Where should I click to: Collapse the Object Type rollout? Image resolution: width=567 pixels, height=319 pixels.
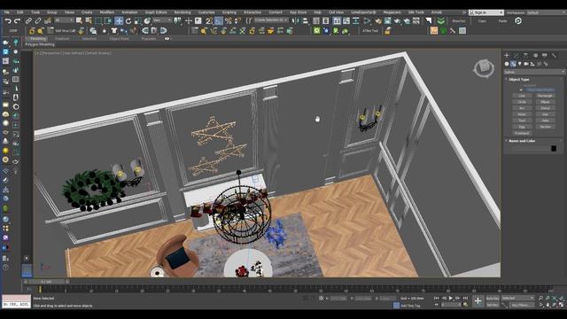[519, 79]
